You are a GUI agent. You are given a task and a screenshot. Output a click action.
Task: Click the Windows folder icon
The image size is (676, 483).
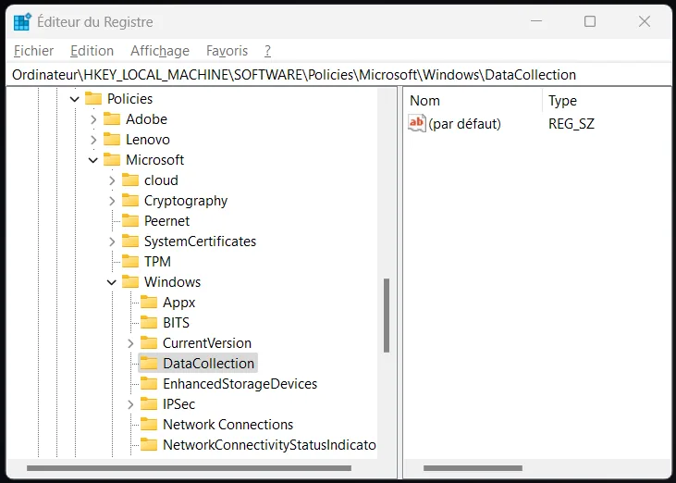[x=130, y=282]
